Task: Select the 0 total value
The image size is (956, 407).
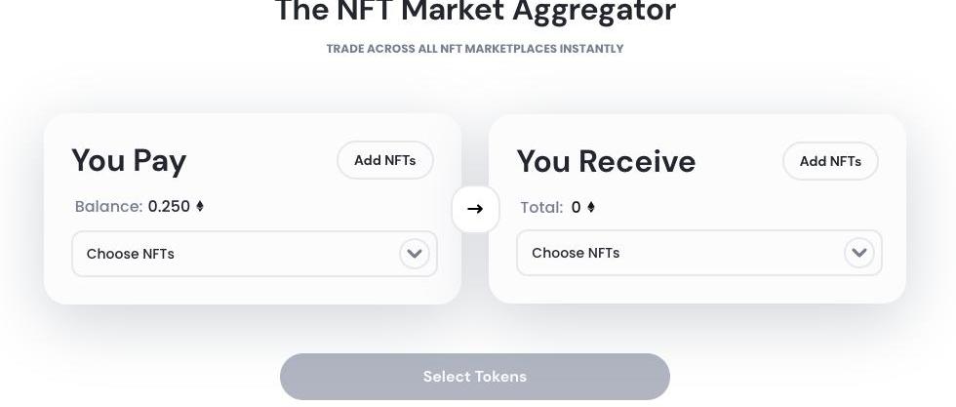Action: [x=577, y=207]
